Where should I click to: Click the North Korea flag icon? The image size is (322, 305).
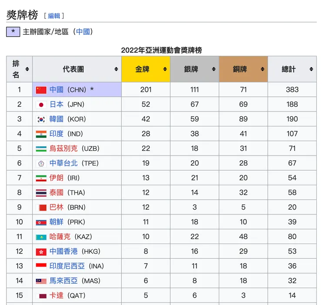(x=41, y=222)
